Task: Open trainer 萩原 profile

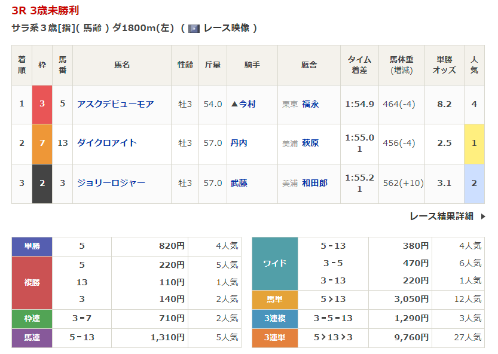Action: pos(310,143)
